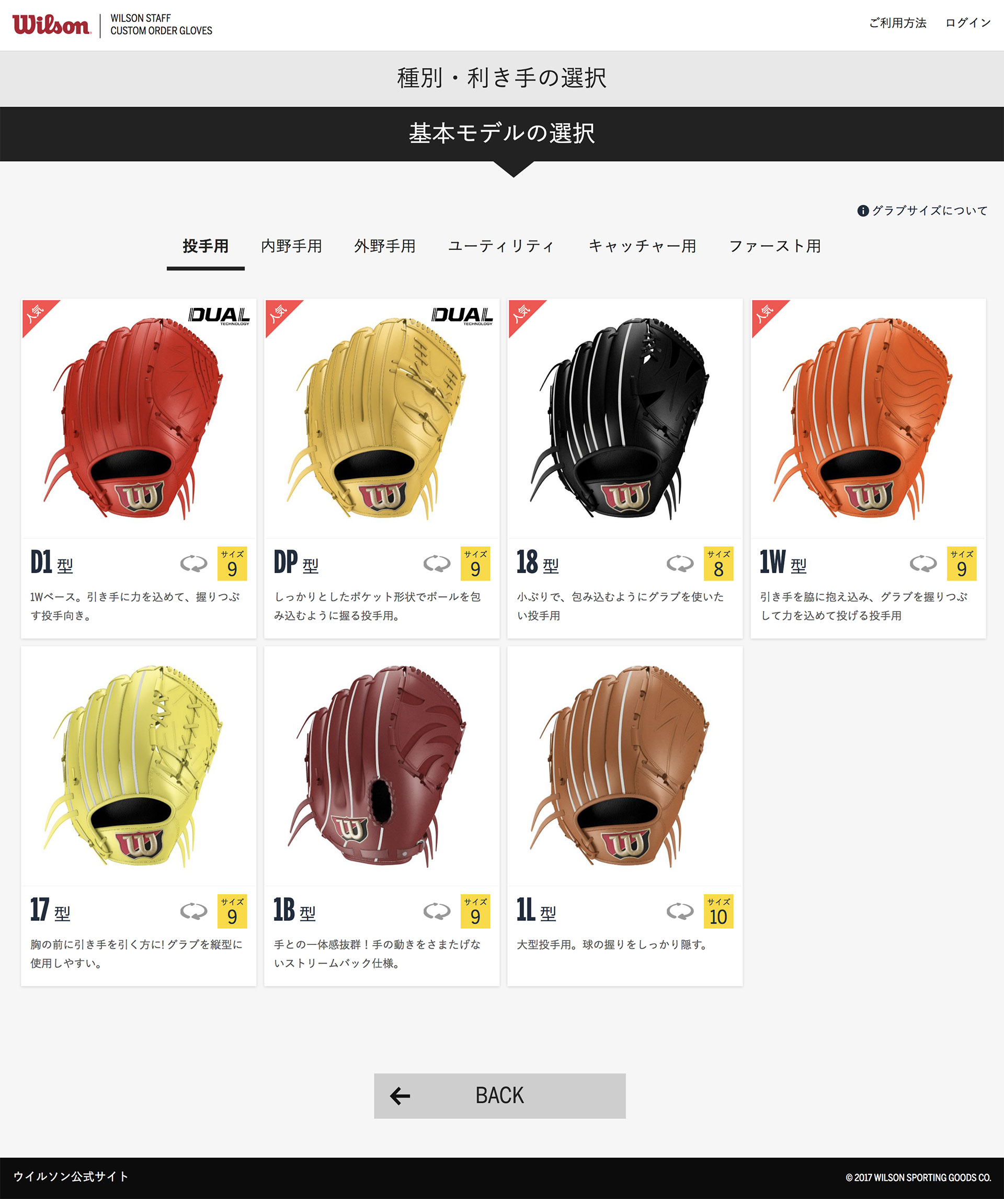Image resolution: width=1004 pixels, height=1199 pixels.
Task: Open the ユーティリティ tab
Action: coord(501,246)
